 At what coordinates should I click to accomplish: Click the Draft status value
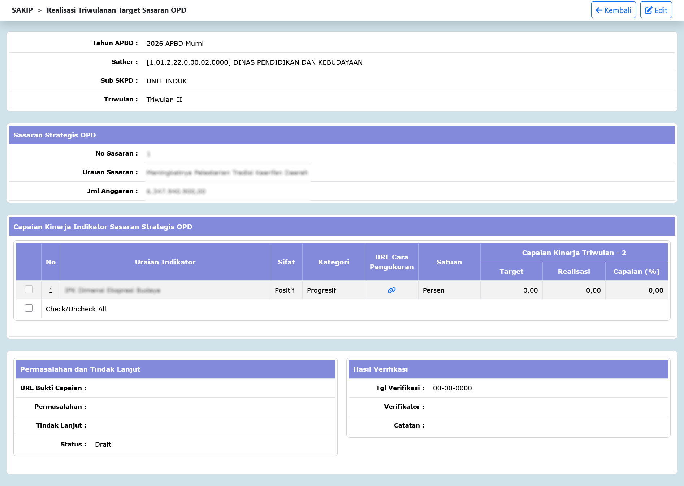click(x=103, y=444)
